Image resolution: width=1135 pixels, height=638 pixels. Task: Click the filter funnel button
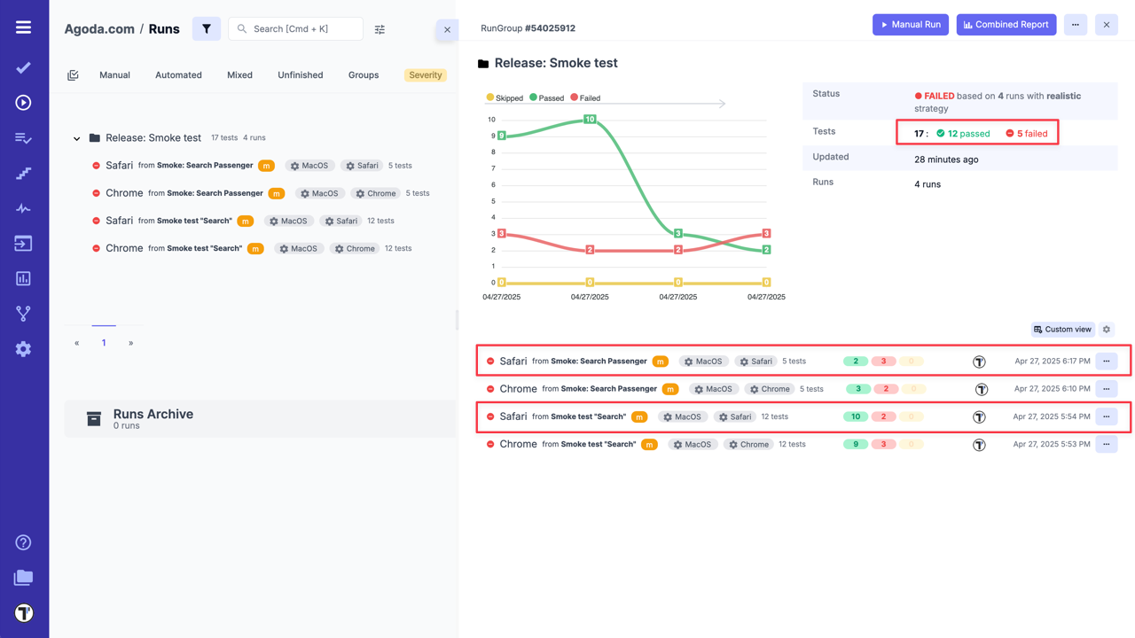(207, 28)
